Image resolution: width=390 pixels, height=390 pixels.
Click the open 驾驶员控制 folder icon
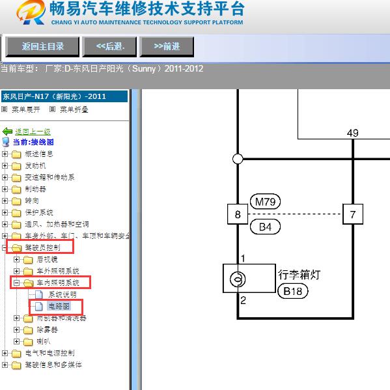coord(17,247)
